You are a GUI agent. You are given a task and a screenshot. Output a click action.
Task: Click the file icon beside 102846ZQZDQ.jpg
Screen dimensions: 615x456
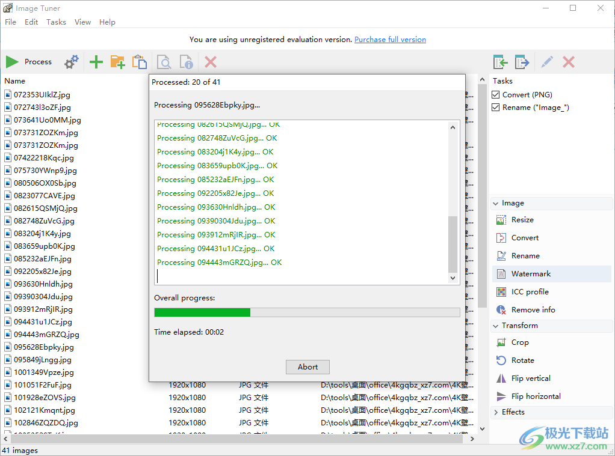pos(8,423)
